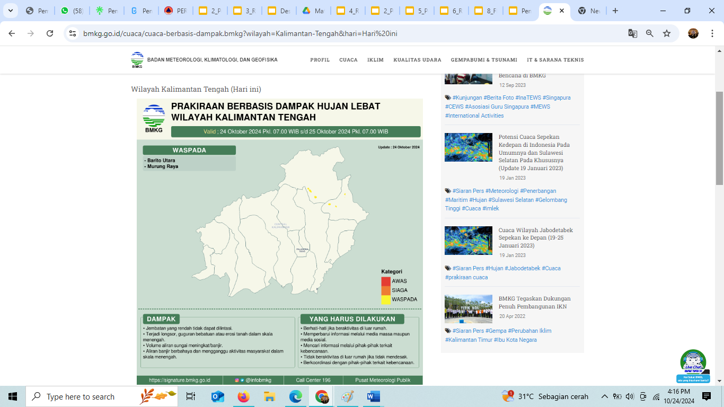
Task: Close the active BMKG tab
Action: tap(562, 11)
